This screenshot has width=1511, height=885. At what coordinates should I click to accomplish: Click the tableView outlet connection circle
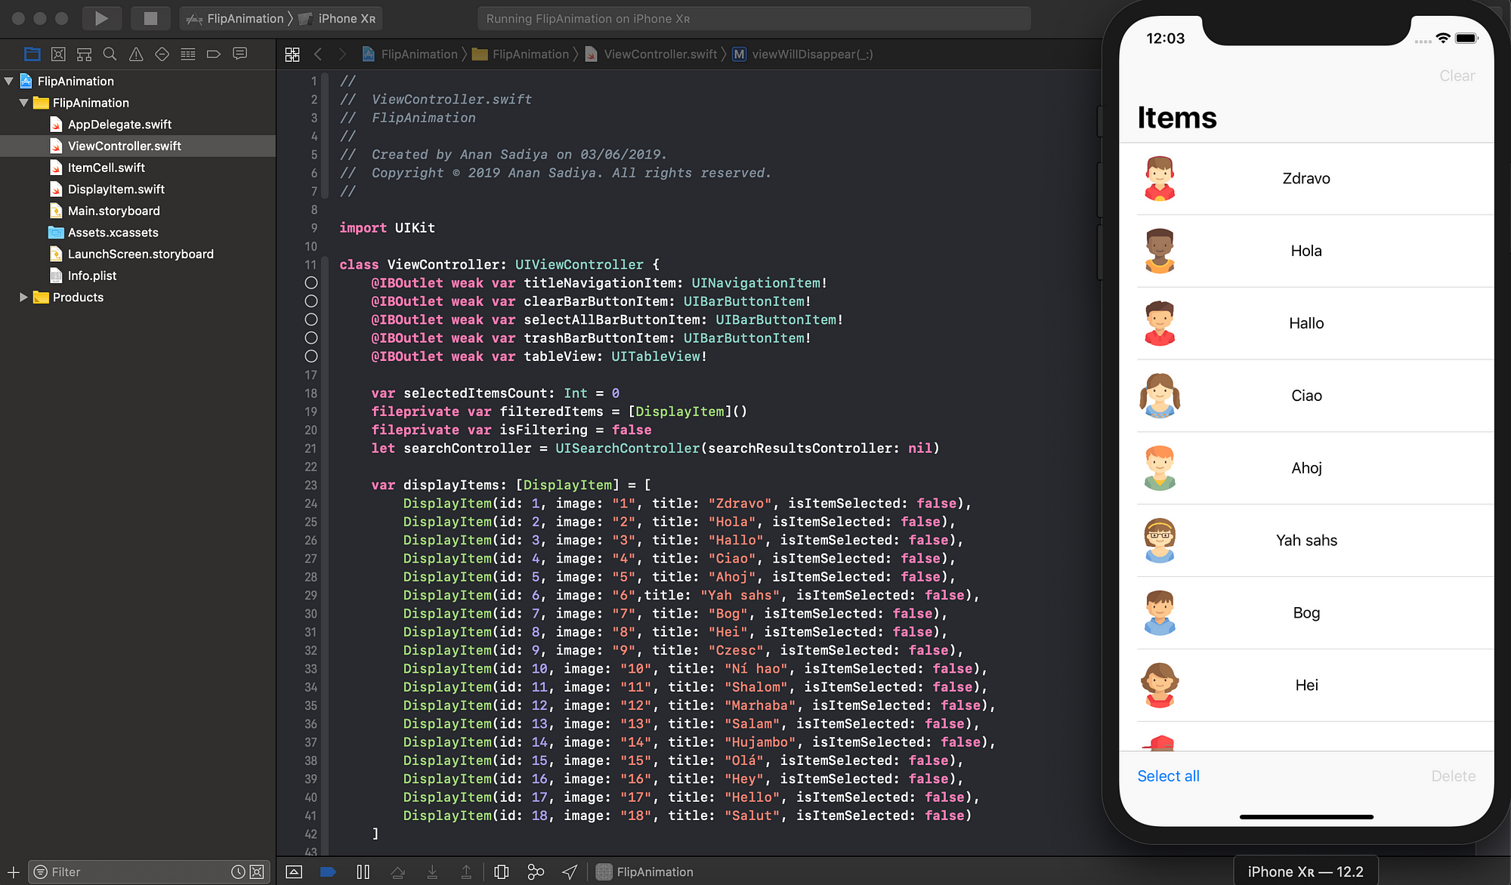311,356
